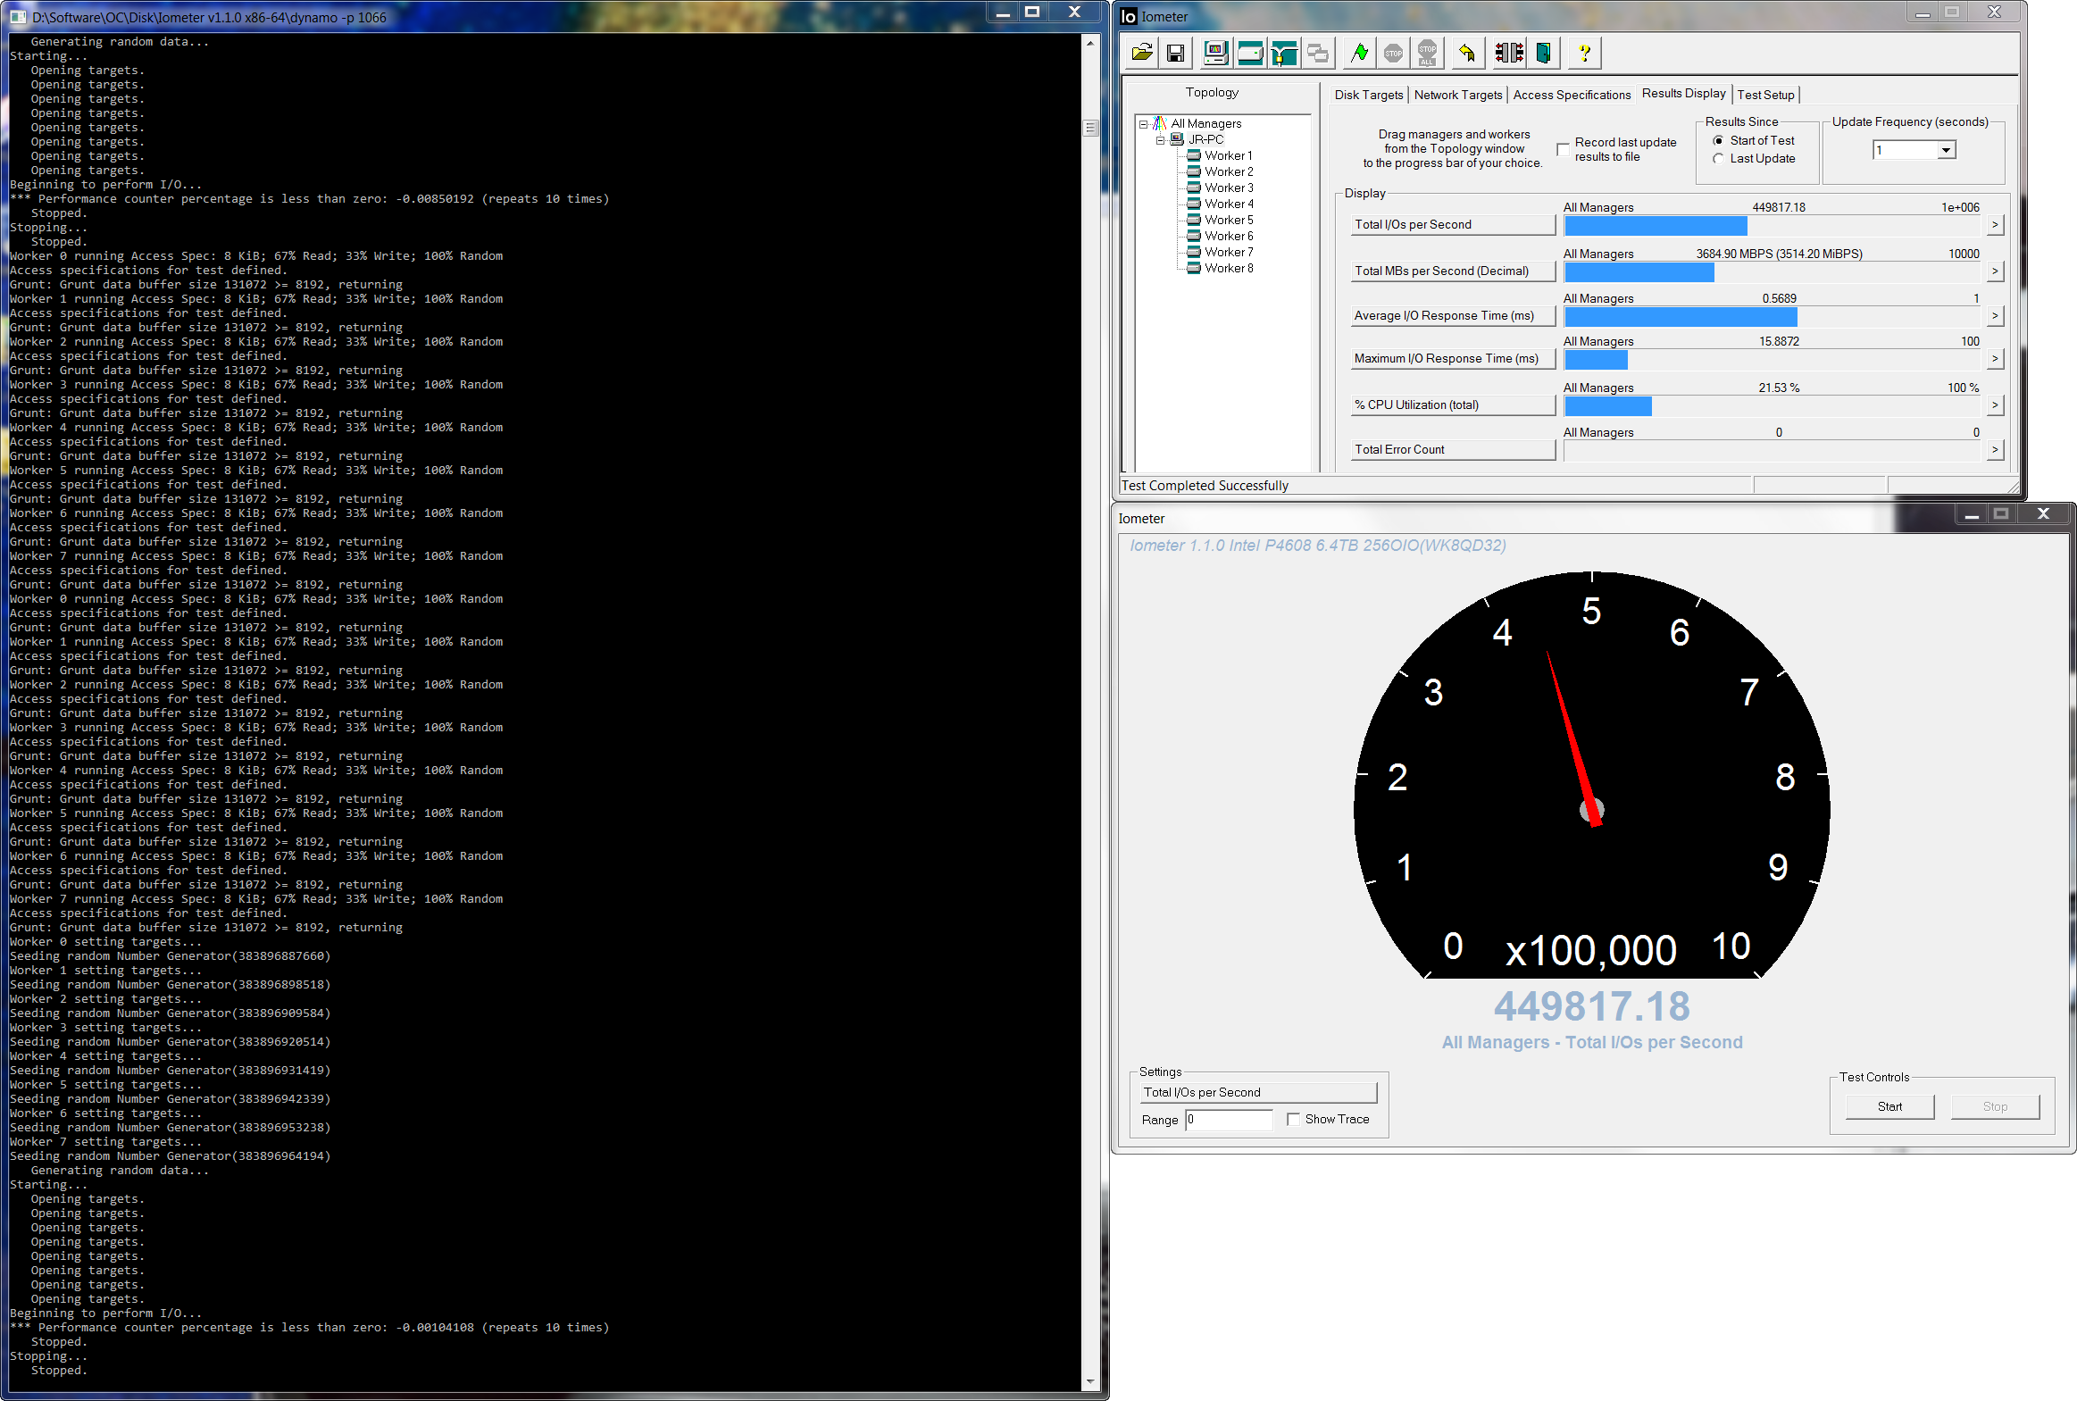Open arrow button beside Total MBs per Second bar
Screen dimensions: 2077x1401
[x=1995, y=271]
